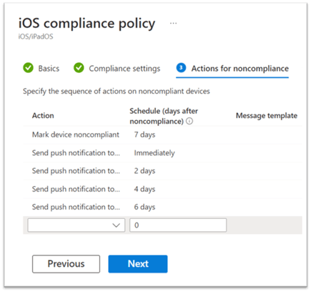Screen dimensions: 311x292
Task: Click the schedule days input field showing 0
Action: click(x=178, y=225)
